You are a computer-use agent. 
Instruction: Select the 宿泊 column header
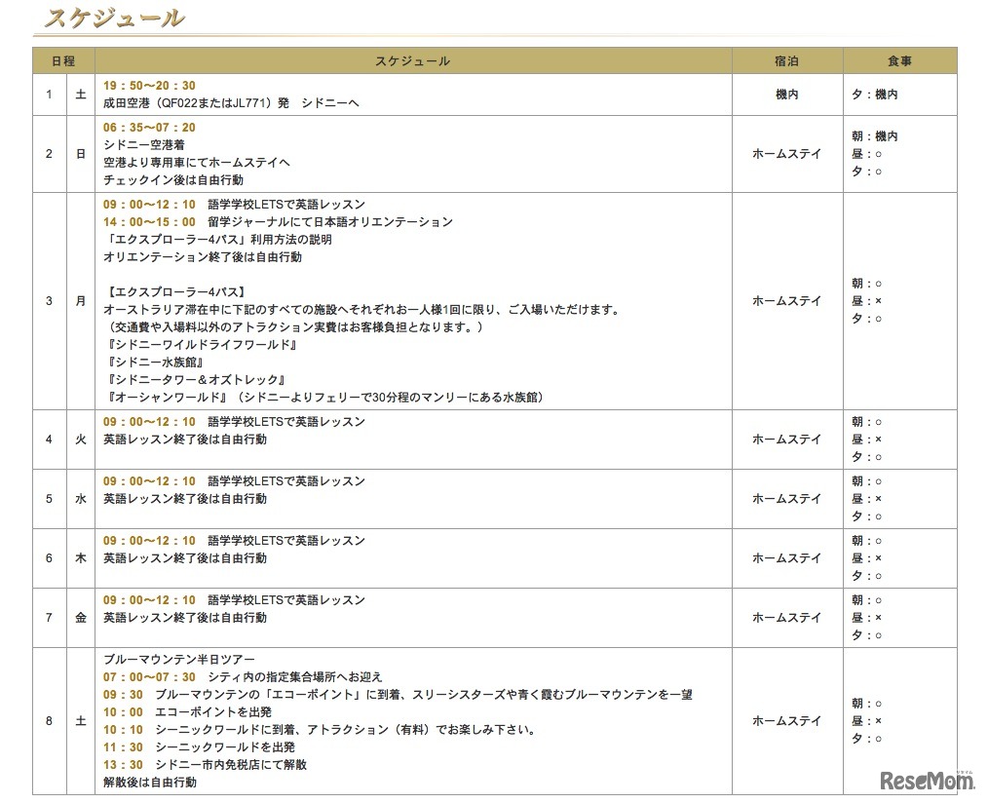pos(785,60)
